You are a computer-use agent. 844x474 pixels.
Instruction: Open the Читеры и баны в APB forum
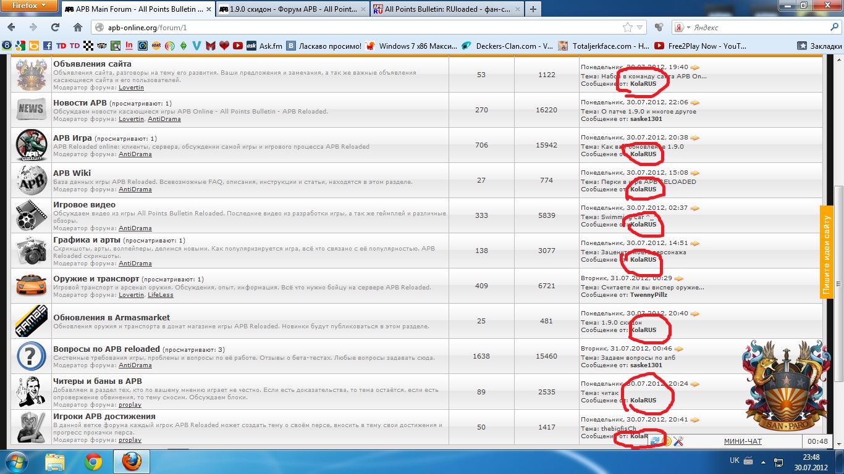pyautogui.click(x=98, y=381)
